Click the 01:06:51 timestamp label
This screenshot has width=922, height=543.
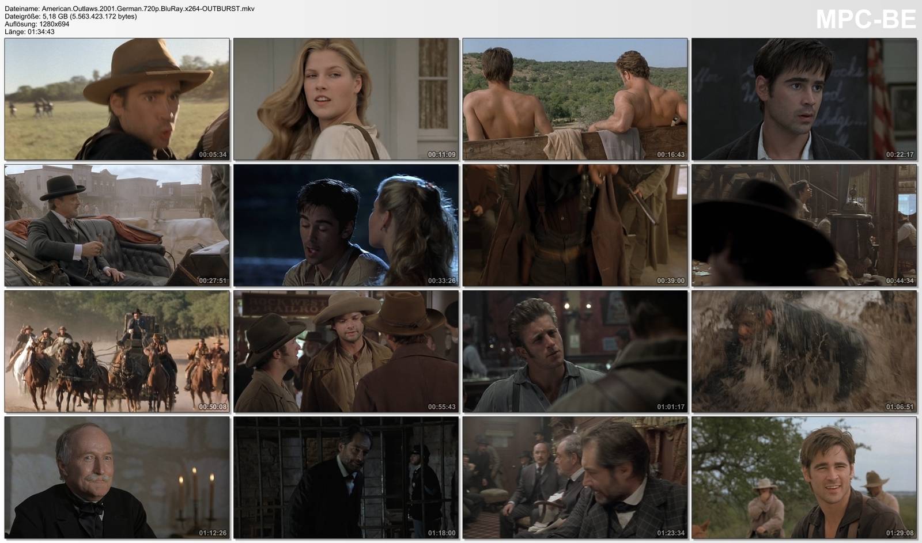pyautogui.click(x=900, y=407)
